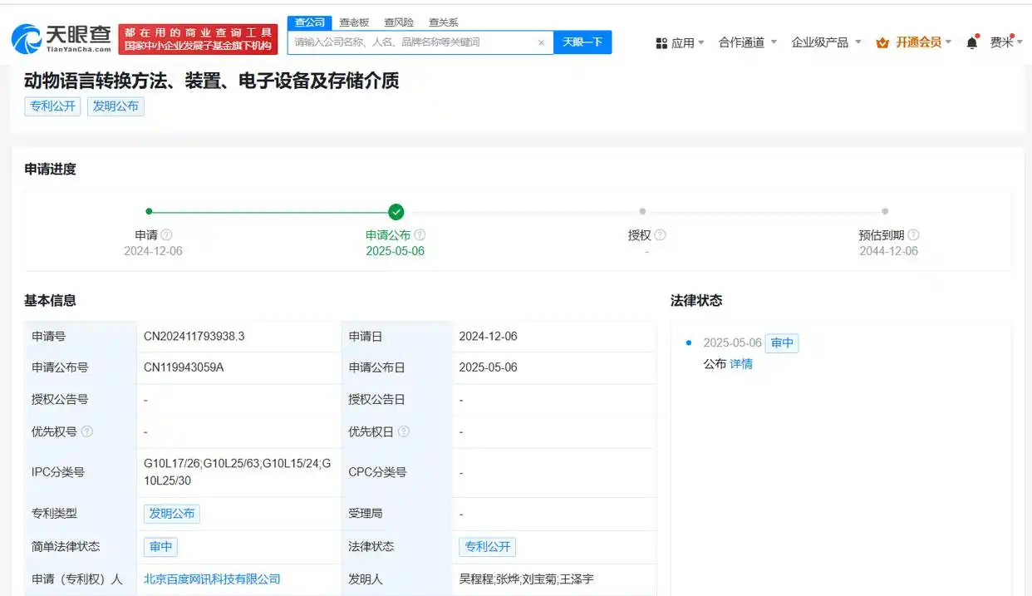1032x596 pixels.
Task: Open the 开通会员 dropdown
Action: 914,42
